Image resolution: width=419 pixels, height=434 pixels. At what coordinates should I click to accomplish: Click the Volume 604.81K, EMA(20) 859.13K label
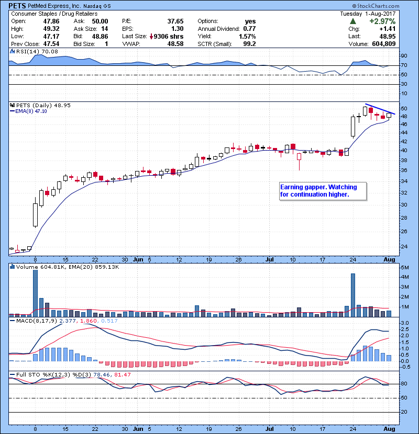click(68, 267)
